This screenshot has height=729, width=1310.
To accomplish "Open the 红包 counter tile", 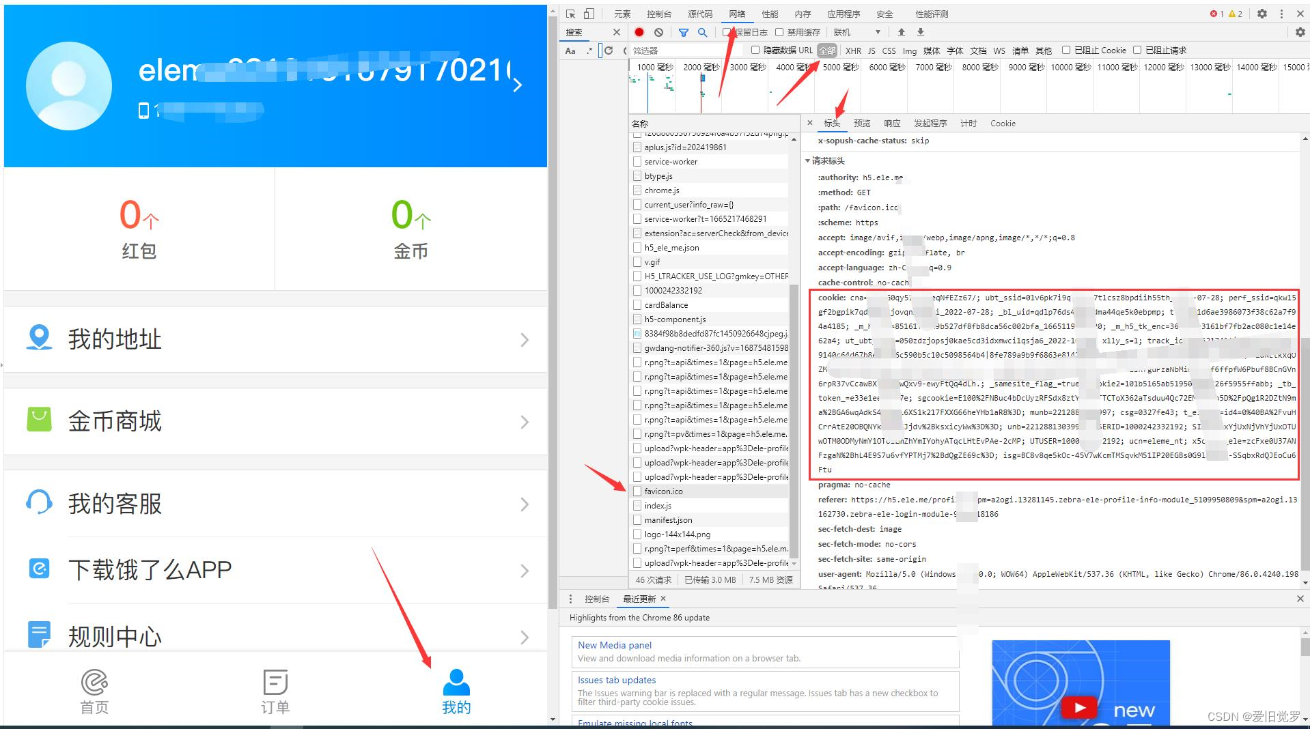I will (x=139, y=228).
